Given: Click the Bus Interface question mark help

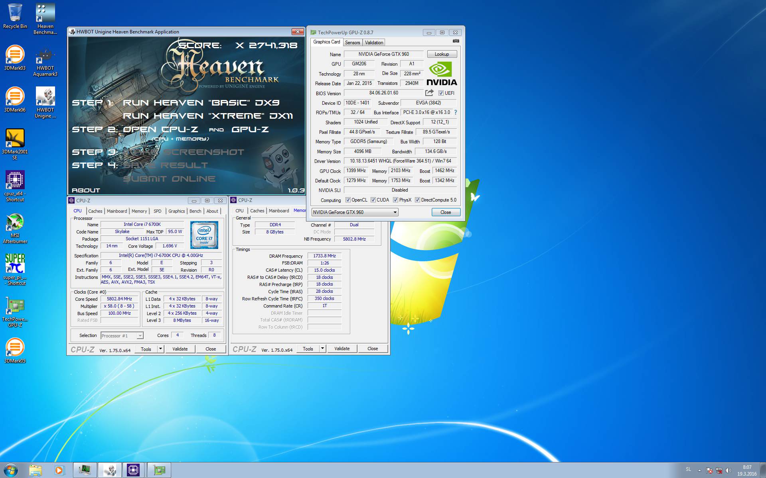Looking at the screenshot, I should point(456,112).
